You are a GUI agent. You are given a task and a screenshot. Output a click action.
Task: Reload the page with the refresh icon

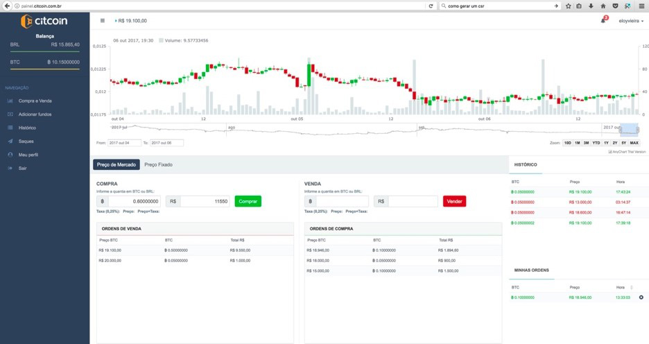(431, 6)
